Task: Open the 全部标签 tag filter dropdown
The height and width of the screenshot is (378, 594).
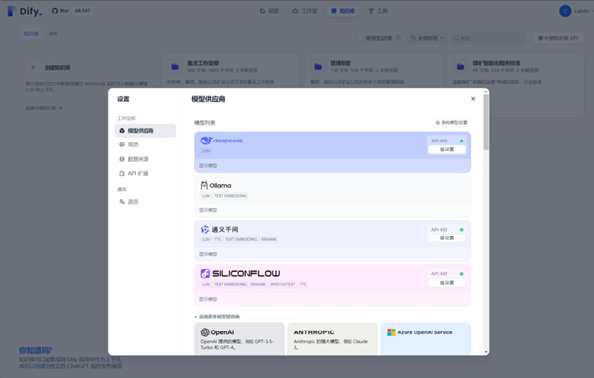Action: [x=427, y=38]
